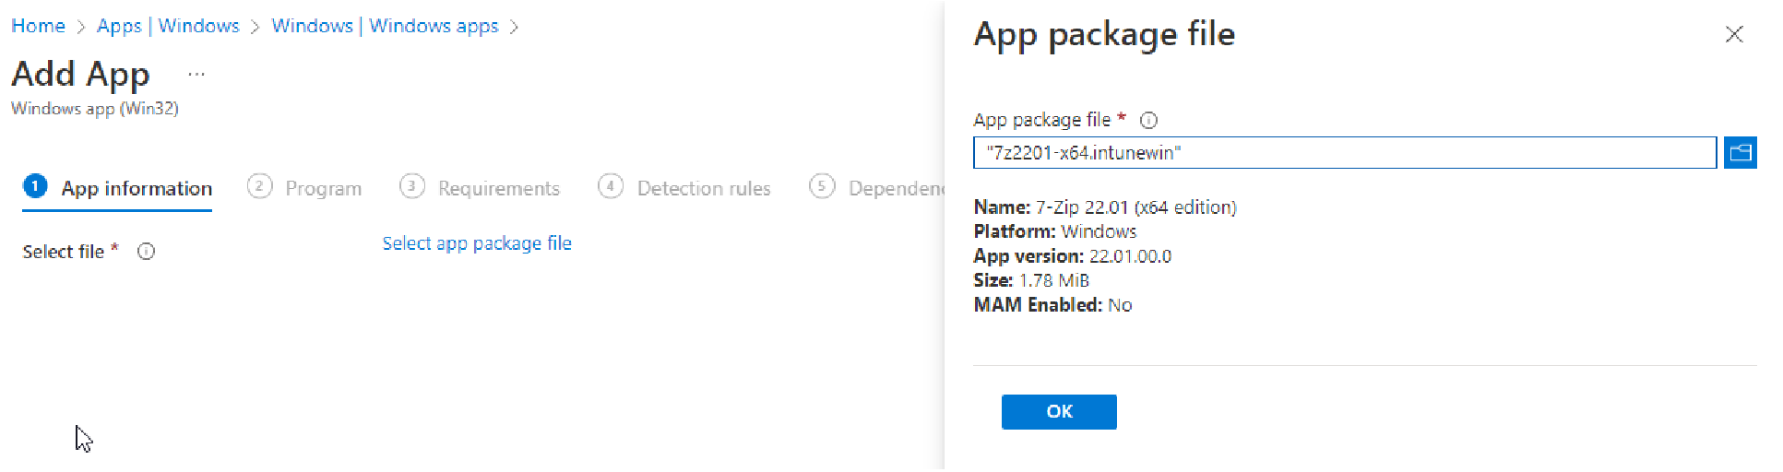This screenshot has height=472, width=1783.
Task: Open the ellipsis menu beside Add App
Action: 196,74
